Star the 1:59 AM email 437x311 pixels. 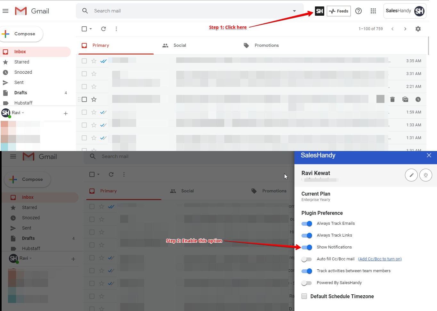pos(94,112)
